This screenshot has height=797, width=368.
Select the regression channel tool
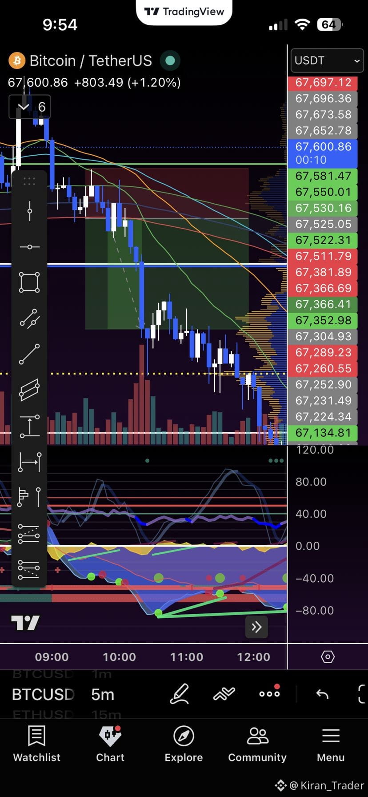tap(29, 390)
